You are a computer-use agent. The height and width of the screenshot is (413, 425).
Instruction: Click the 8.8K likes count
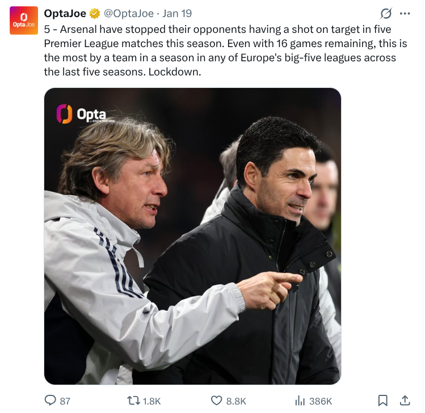coord(236,401)
